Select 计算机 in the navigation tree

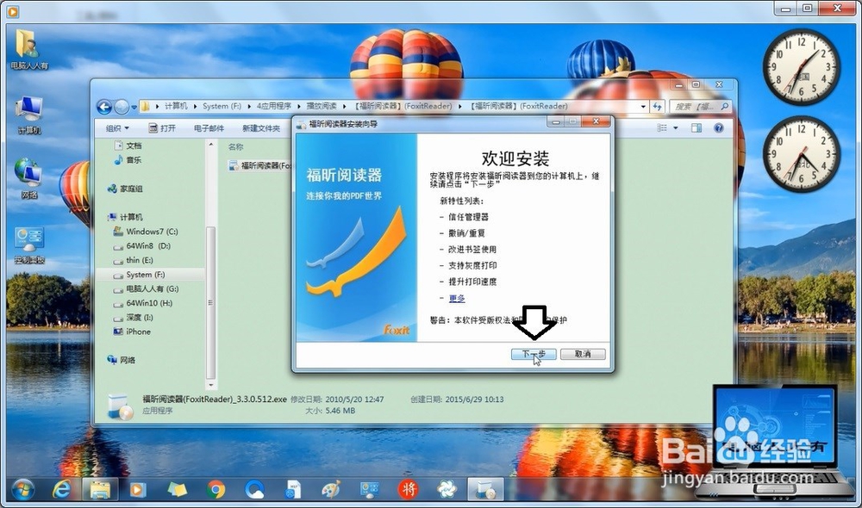125,217
